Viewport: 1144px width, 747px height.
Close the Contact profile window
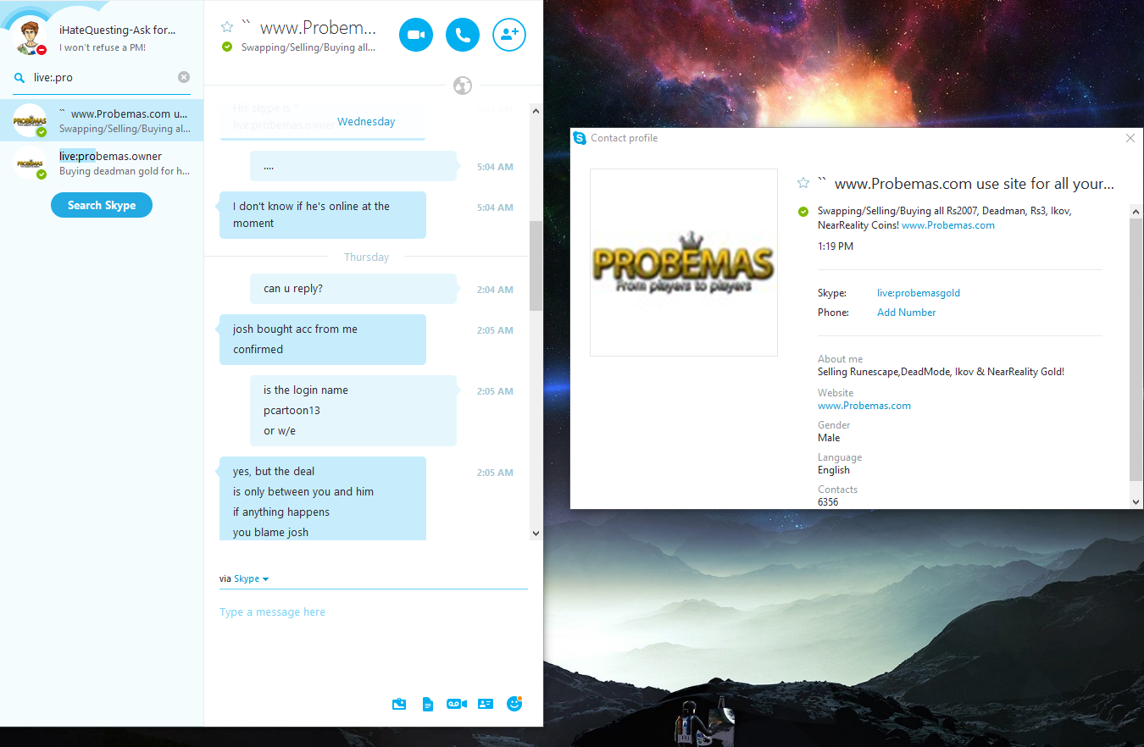click(x=1130, y=138)
